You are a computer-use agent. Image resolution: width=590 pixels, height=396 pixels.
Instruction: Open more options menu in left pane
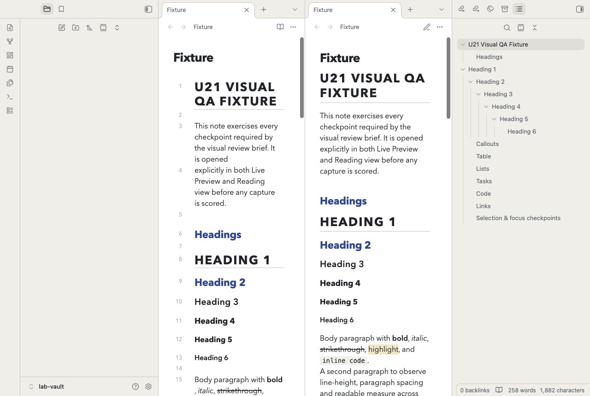coord(293,27)
